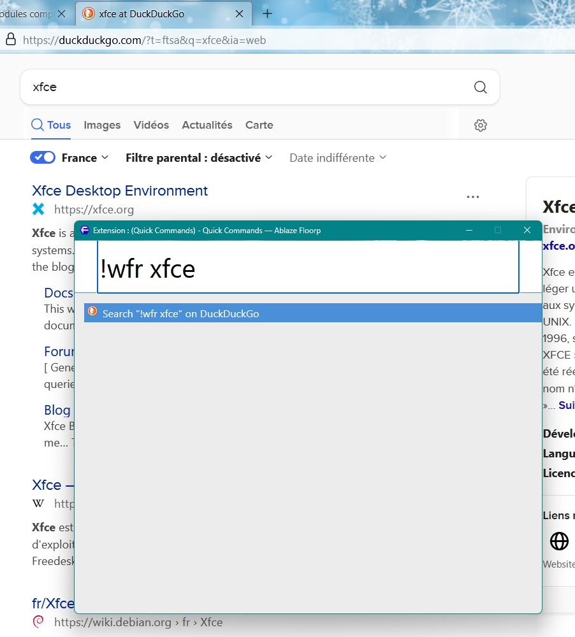Click the Quick Commands text input field
Screen dimensions: 575x637
click(308, 269)
